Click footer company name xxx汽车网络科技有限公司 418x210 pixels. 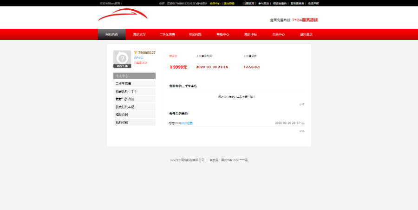coord(187,160)
